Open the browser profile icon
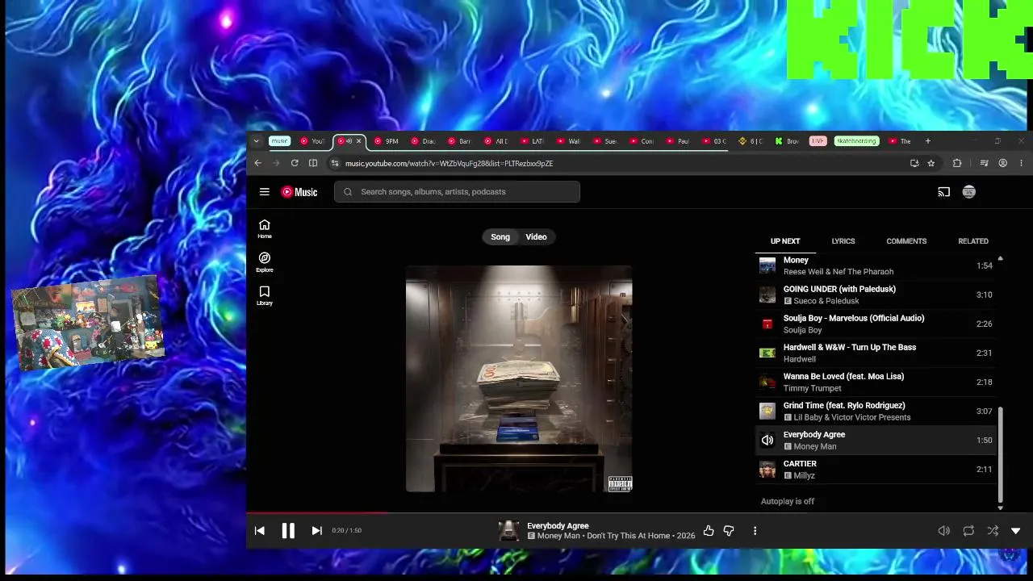Image resolution: width=1033 pixels, height=581 pixels. (1003, 163)
